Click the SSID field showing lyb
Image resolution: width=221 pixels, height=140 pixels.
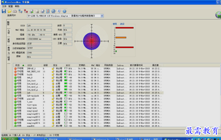pos(39,25)
